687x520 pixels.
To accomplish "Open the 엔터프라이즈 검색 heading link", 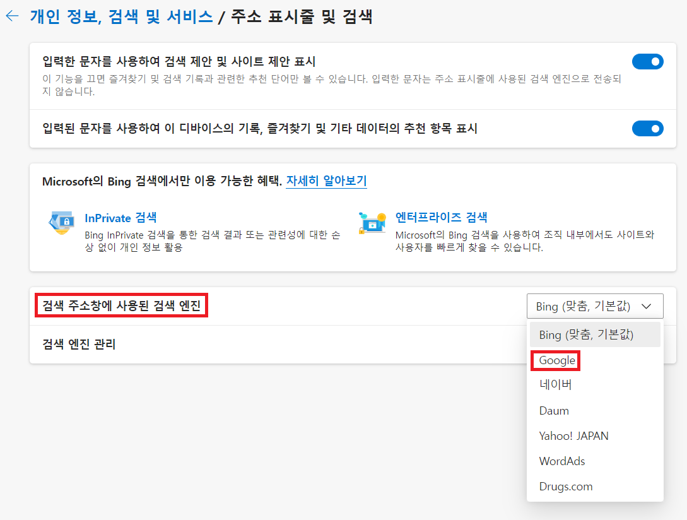I will [x=441, y=217].
